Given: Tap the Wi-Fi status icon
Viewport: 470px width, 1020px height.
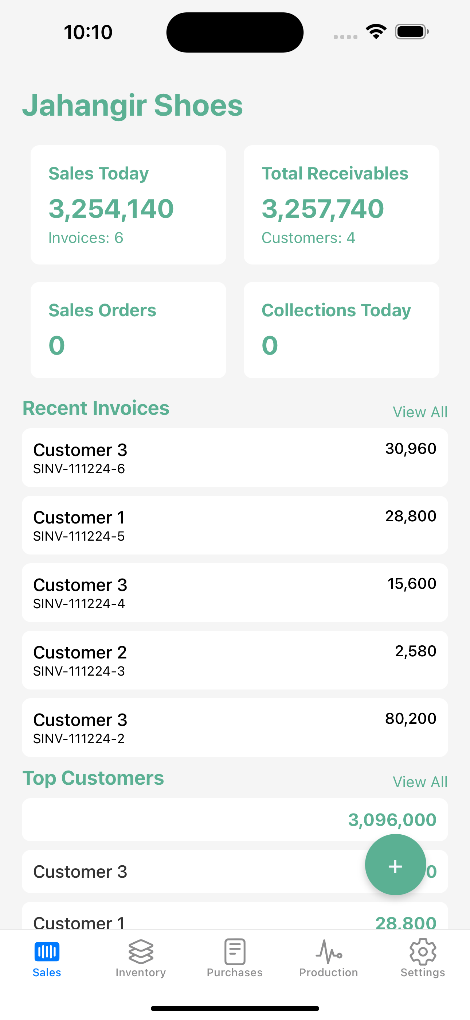Looking at the screenshot, I should click(x=376, y=32).
